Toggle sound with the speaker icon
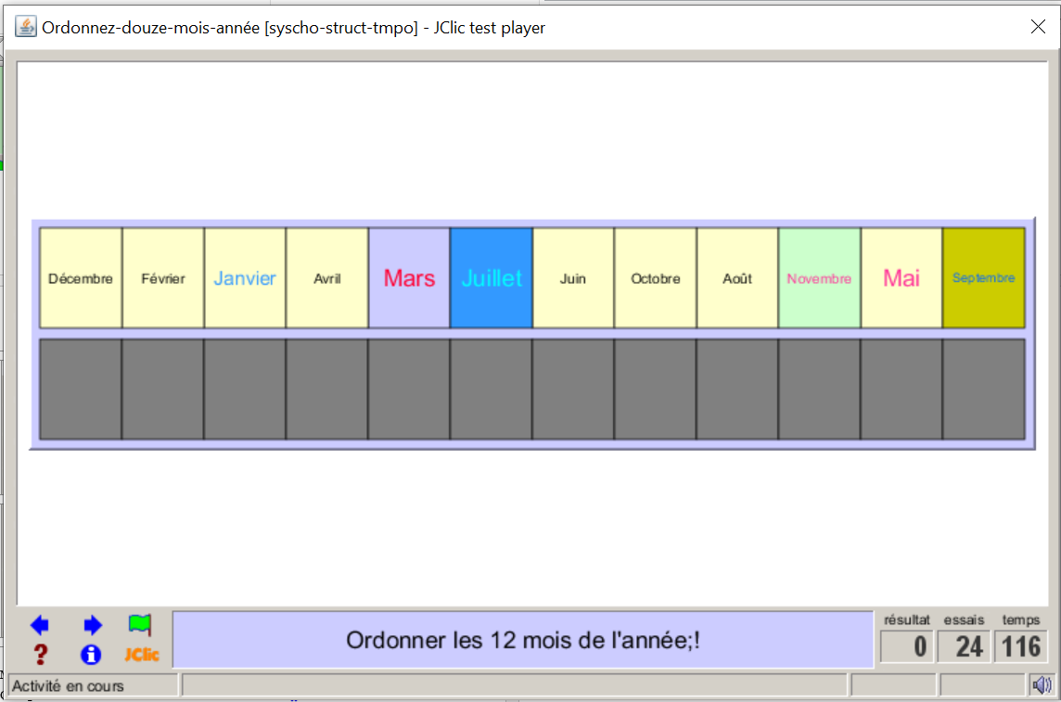Viewport: 1061px width, 702px height. point(1042,685)
